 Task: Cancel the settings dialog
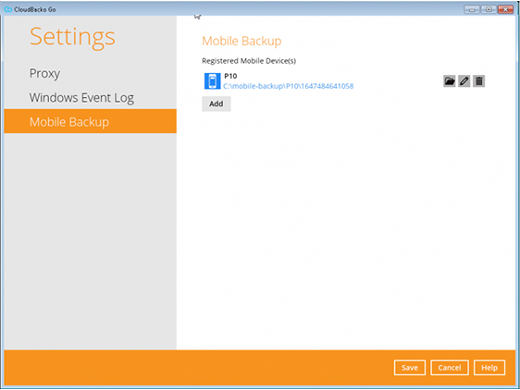coord(450,368)
